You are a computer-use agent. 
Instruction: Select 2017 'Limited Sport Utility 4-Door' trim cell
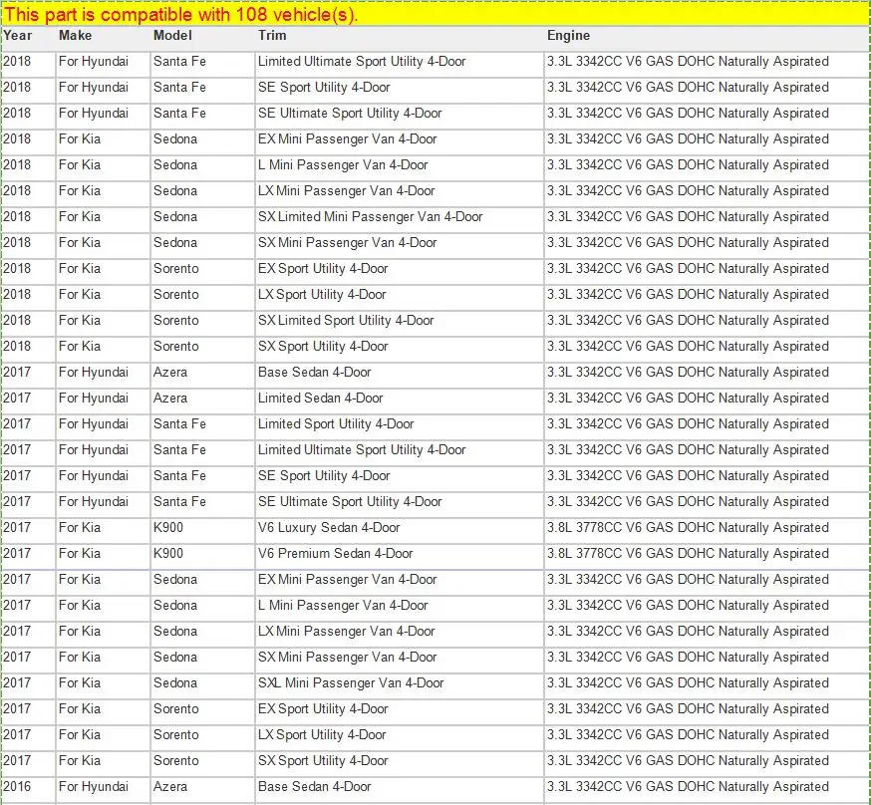tap(336, 424)
